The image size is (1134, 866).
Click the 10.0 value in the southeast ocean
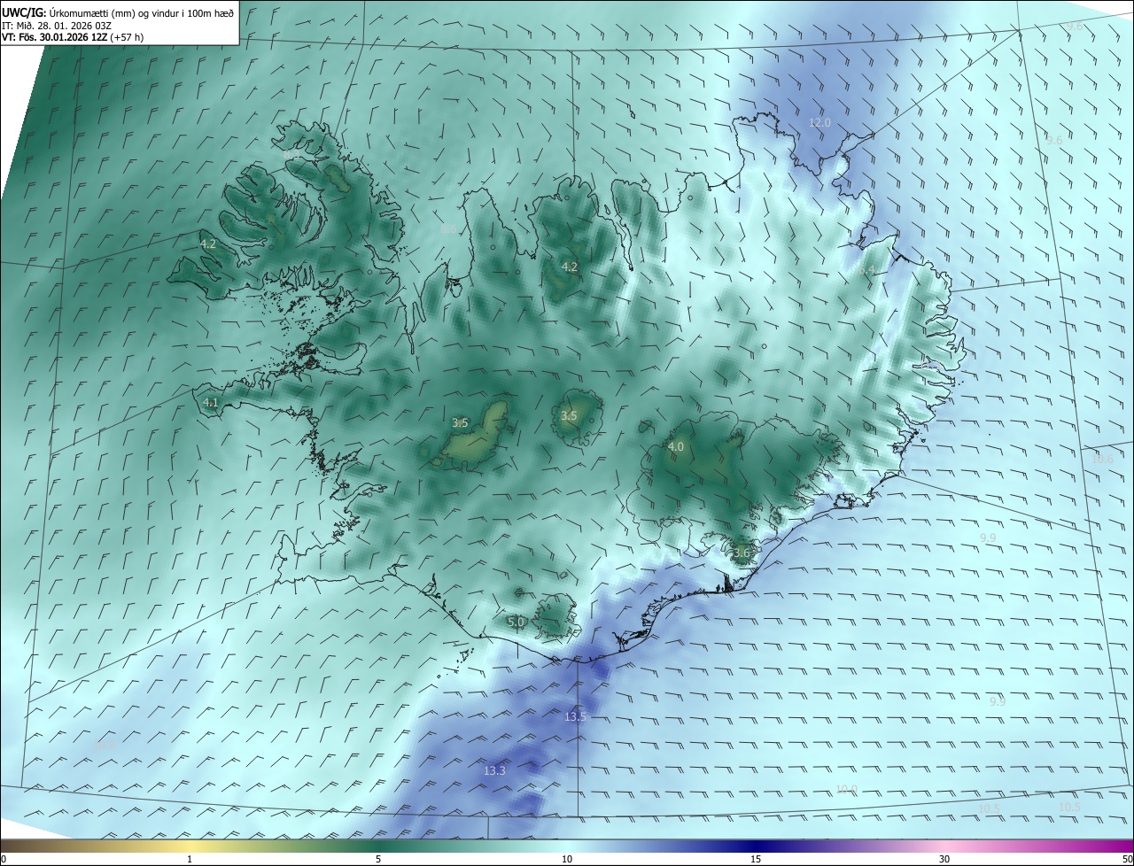(847, 789)
